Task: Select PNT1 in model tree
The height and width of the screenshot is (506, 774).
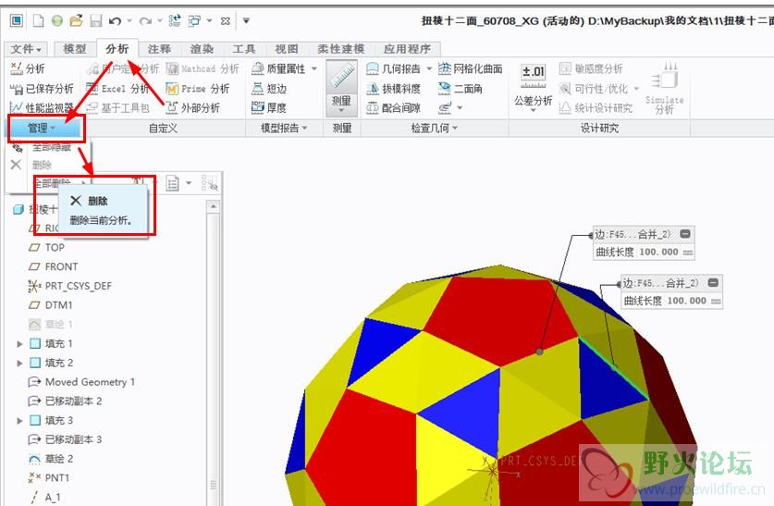Action: point(49,478)
